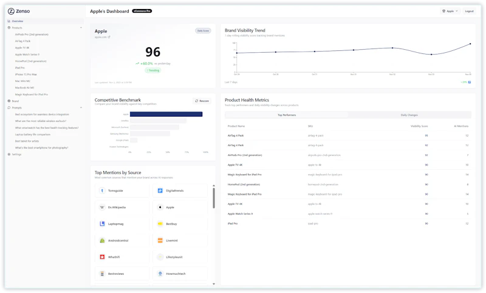486x293 pixels.
Task: Click the Apple logo icon in Top Mentions
Action: (160, 207)
